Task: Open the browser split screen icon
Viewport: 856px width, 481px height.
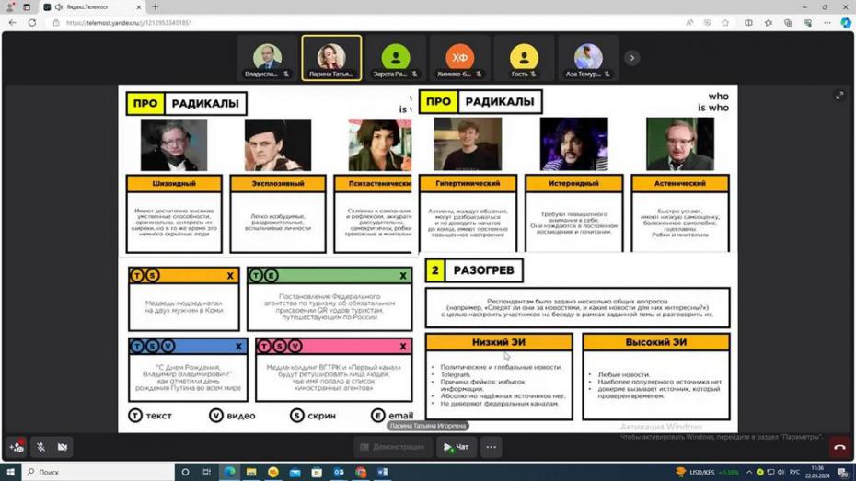Action: pyautogui.click(x=748, y=23)
